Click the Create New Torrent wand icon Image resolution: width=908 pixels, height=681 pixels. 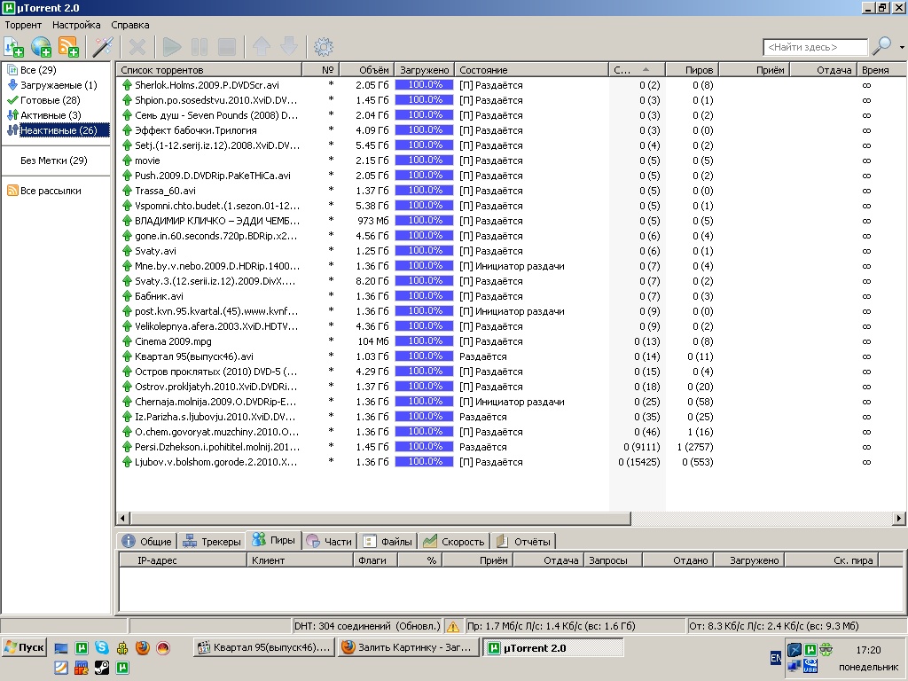pos(103,47)
